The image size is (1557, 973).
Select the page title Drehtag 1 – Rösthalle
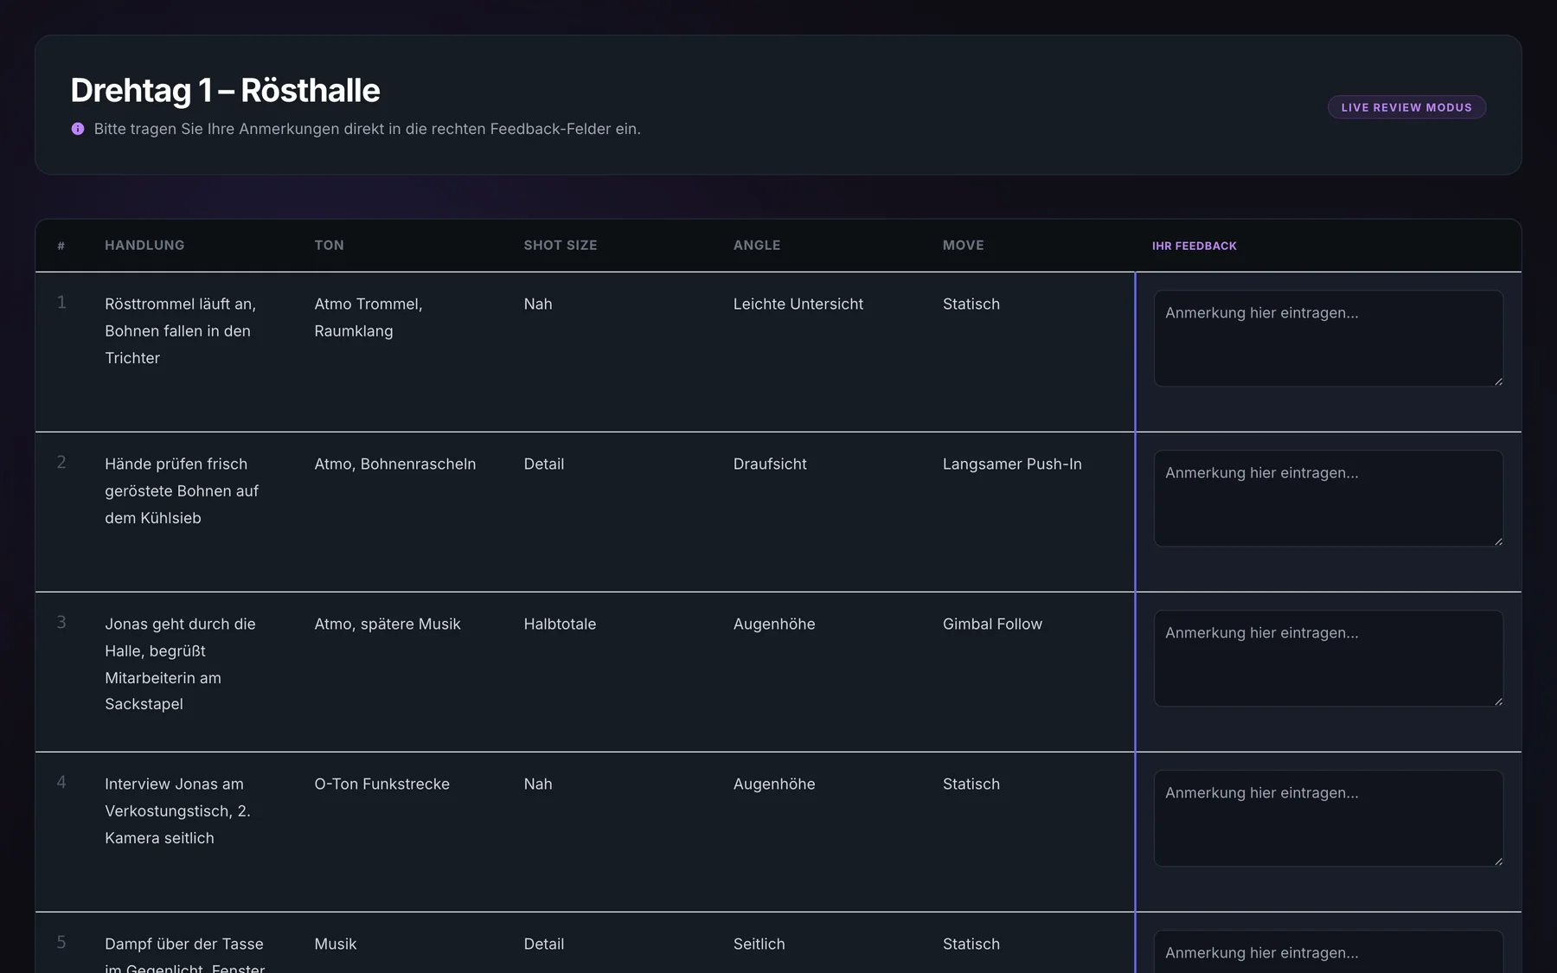tap(225, 90)
